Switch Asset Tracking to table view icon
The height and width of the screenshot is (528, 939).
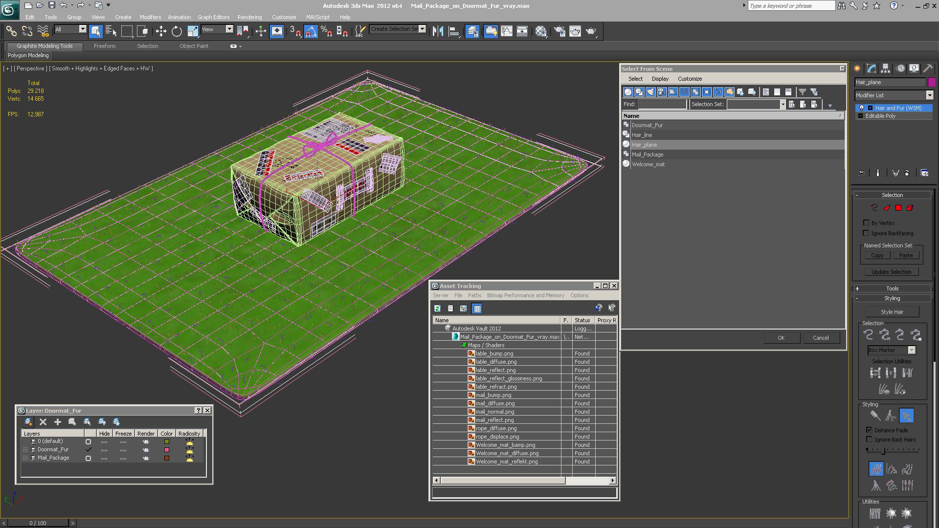pos(477,308)
